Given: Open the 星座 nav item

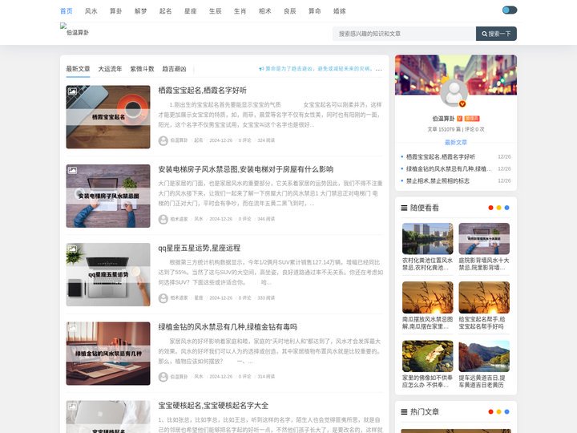Looking at the screenshot, I should (x=190, y=11).
